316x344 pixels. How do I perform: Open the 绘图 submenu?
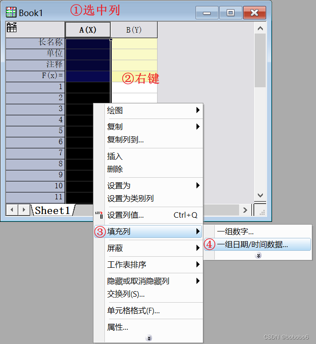click(x=148, y=110)
